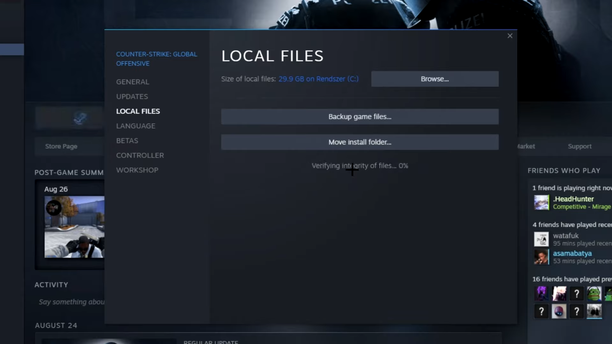Open the Support link in library
Viewport: 612px width, 344px height.
[579, 146]
